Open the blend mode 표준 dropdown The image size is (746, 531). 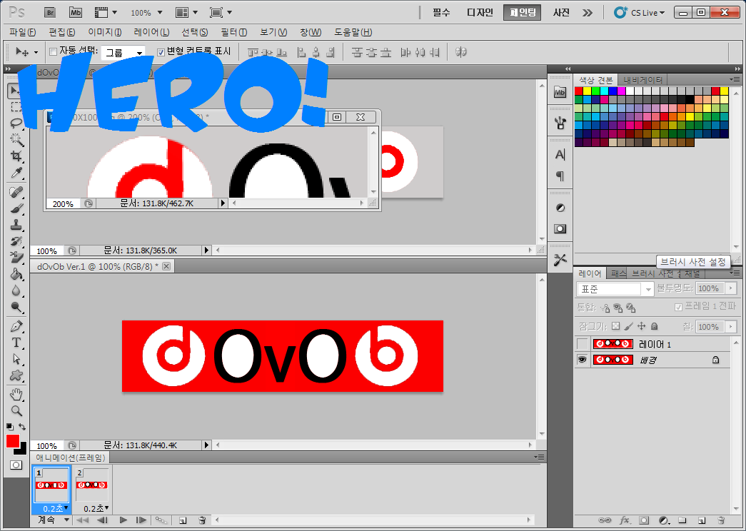tap(615, 289)
